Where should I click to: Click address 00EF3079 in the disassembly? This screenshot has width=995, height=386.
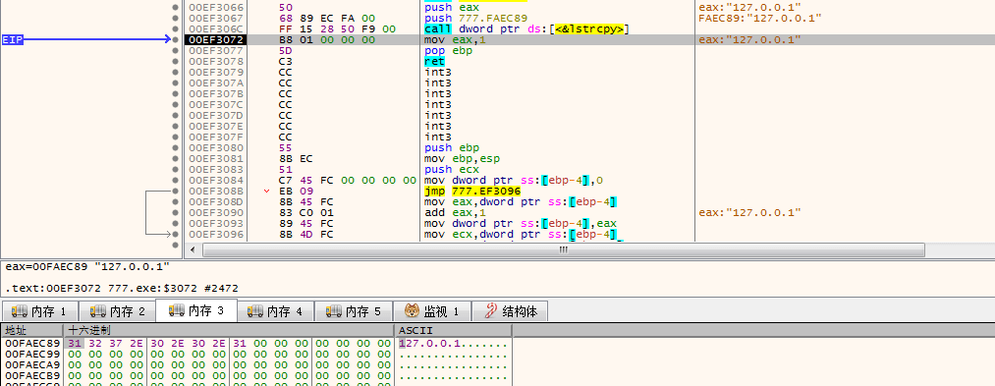(x=216, y=73)
